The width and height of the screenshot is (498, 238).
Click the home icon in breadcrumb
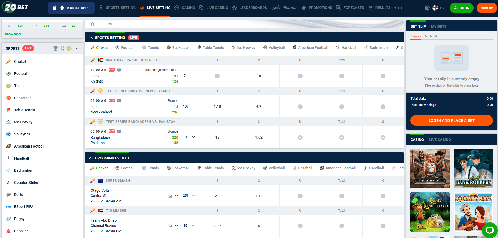tap(92, 24)
